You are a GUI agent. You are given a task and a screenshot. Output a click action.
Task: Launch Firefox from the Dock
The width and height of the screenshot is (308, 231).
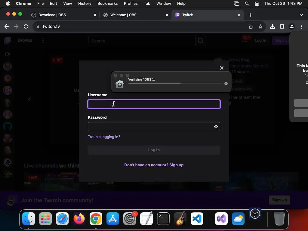[x=79, y=219]
